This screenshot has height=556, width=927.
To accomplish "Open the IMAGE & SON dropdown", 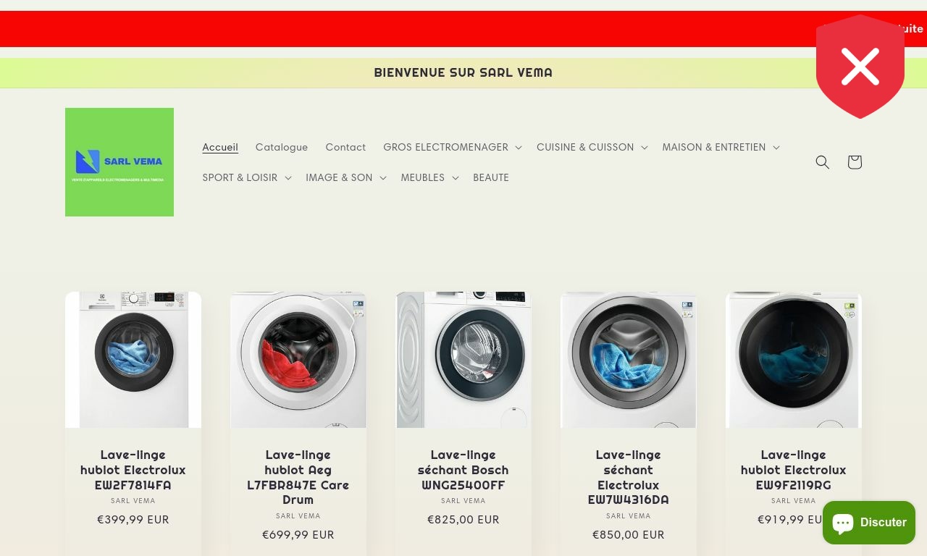I will (x=345, y=177).
